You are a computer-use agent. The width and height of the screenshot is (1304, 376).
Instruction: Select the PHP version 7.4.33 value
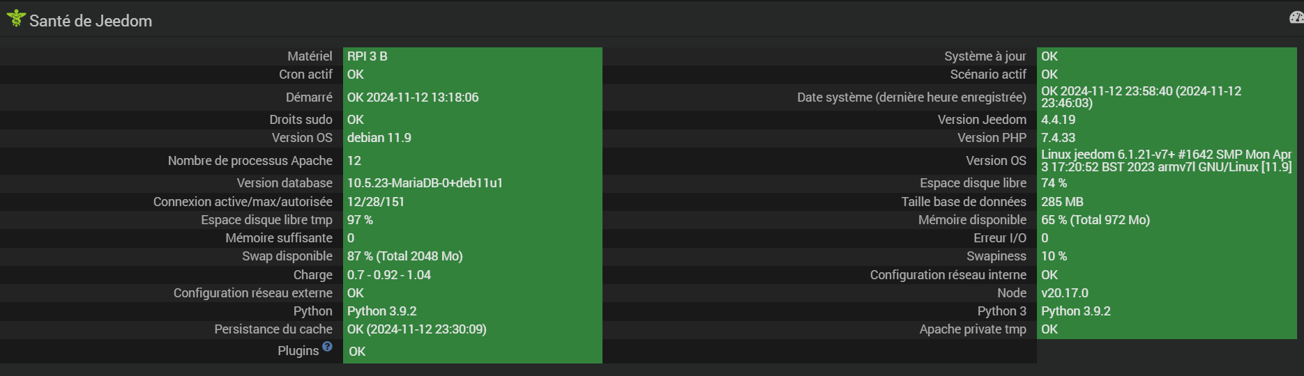[x=1058, y=138]
